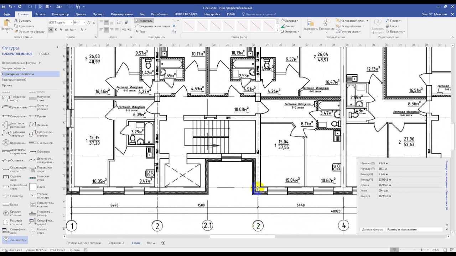This screenshot has height=256, width=456.
Task: Select the Начало сетки shape
Action: pos(38,231)
